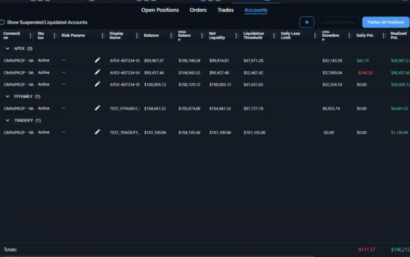The width and height of the screenshot is (410, 257).
Task: Sort by Liquidation Threshold column header
Action: (254, 36)
